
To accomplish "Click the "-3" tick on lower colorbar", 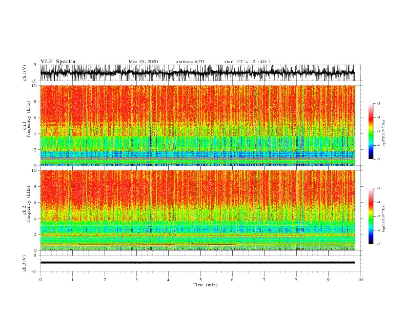I will [378, 188].
